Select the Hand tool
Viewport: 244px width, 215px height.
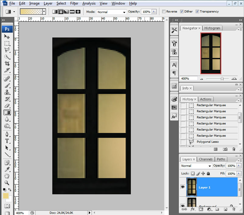click(x=7, y=176)
